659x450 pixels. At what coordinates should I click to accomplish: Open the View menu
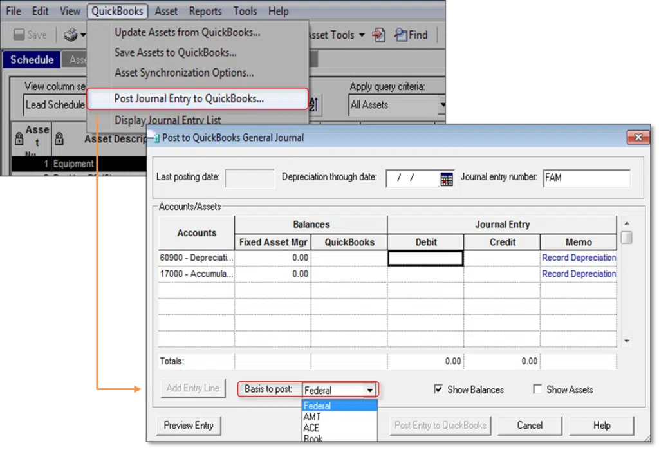click(70, 11)
